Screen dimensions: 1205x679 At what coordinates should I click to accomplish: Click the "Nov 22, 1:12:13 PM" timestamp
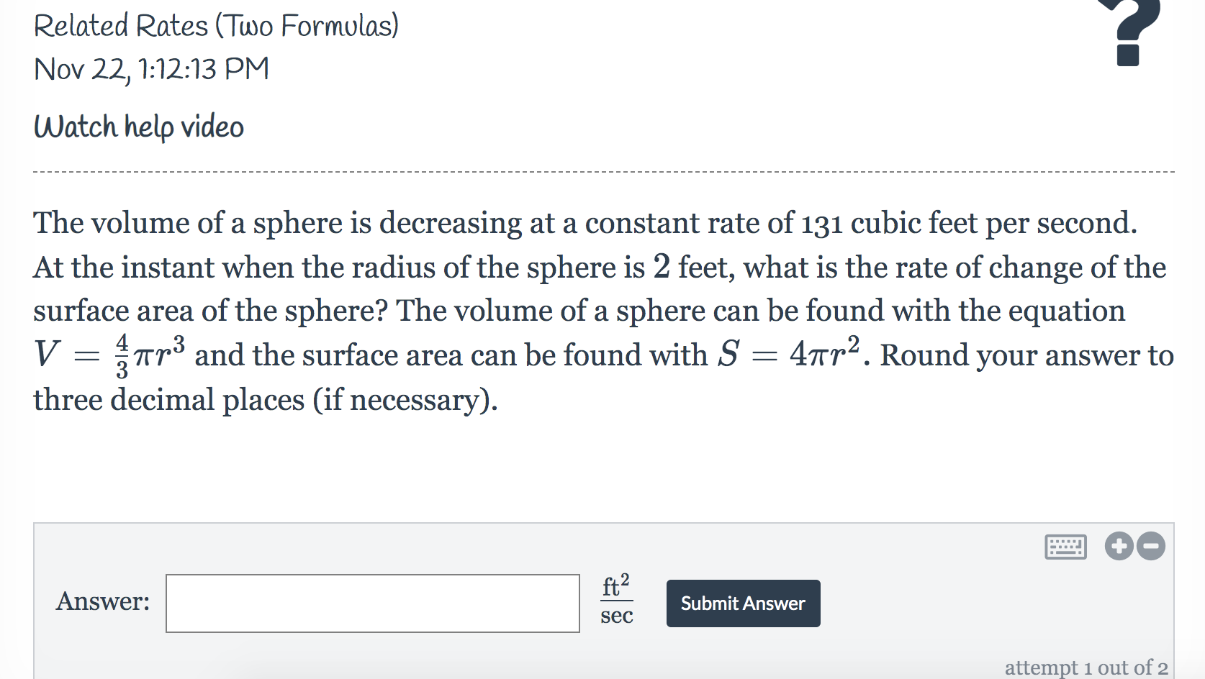point(152,69)
